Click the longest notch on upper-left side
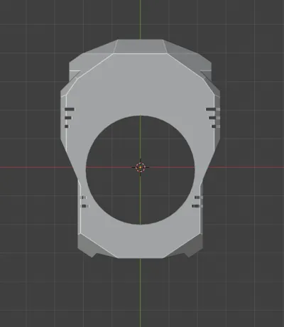The height and width of the screenshot is (327, 284). pos(70,109)
